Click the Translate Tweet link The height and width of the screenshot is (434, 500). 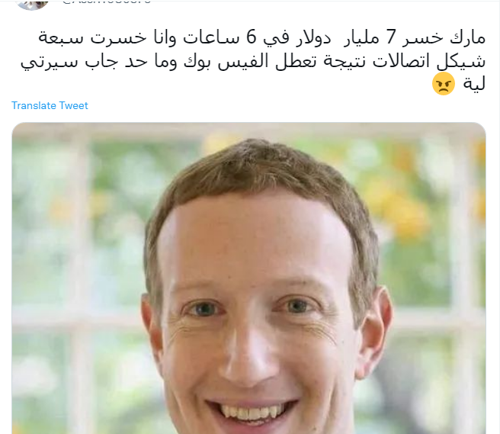50,105
